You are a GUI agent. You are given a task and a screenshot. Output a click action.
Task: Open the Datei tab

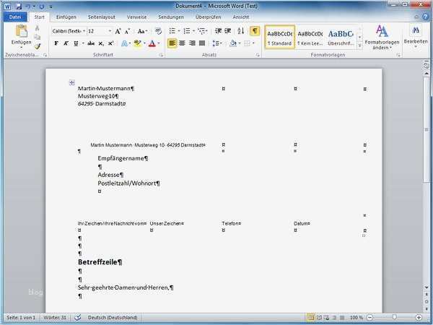15,17
